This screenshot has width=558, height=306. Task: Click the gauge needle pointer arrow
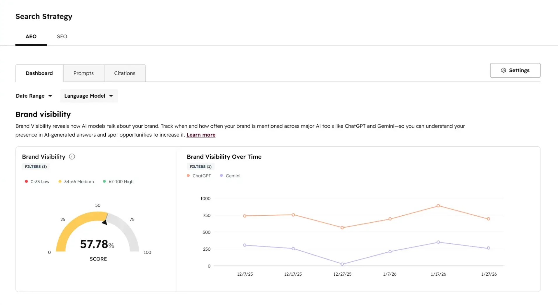[104, 222]
